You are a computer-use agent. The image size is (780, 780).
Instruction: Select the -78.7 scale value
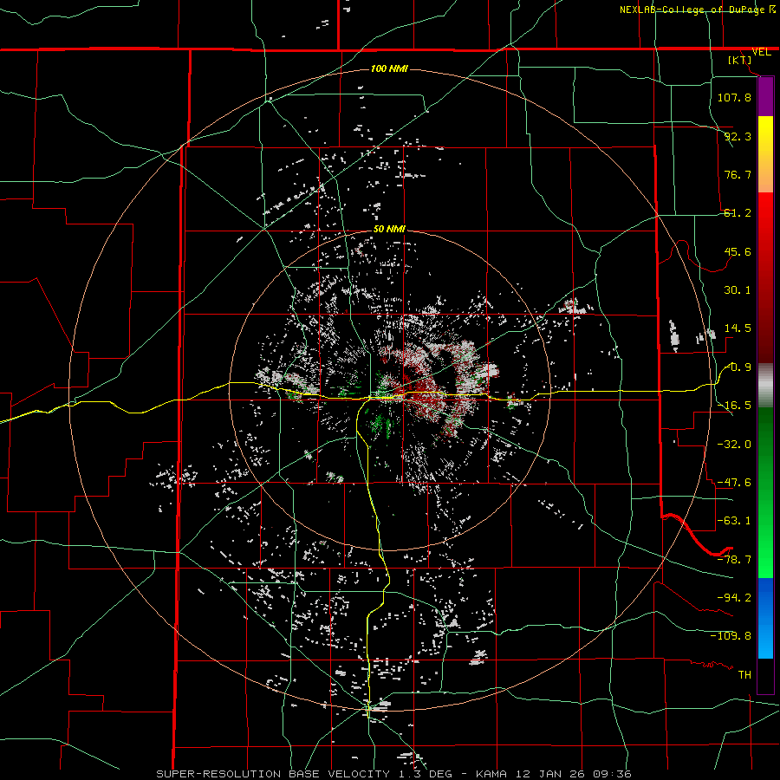coord(734,560)
